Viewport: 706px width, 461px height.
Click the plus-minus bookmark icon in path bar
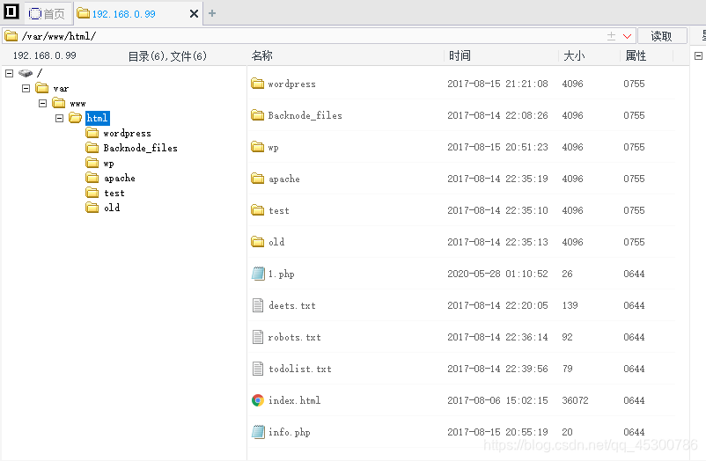pos(611,36)
